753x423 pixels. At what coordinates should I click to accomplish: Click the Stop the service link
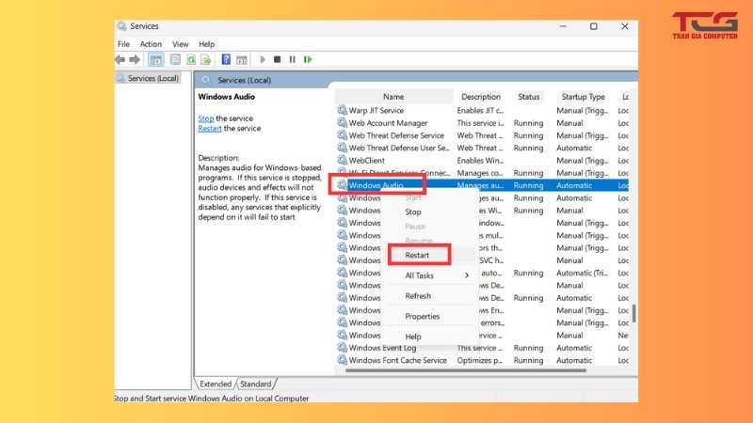(x=205, y=118)
